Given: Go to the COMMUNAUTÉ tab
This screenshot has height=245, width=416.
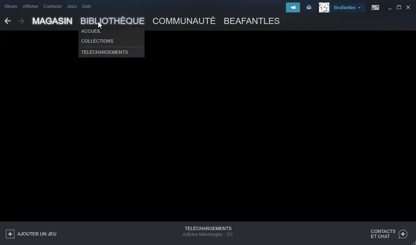Looking at the screenshot, I should tap(184, 21).
